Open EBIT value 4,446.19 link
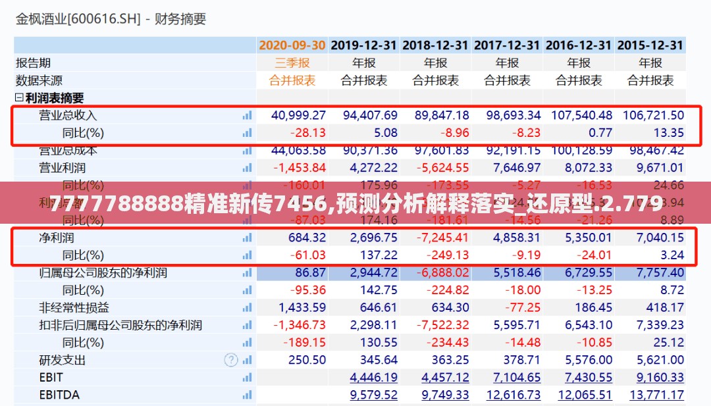 (374, 378)
